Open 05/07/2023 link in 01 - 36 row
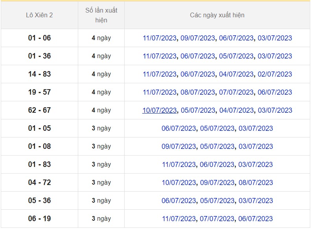Screen dimensions: 311x229 236,56
